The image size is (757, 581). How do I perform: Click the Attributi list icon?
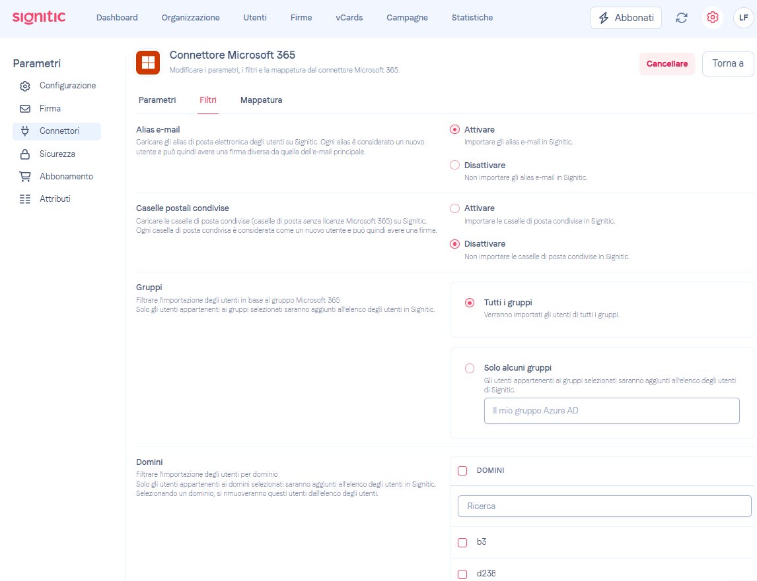tap(25, 199)
